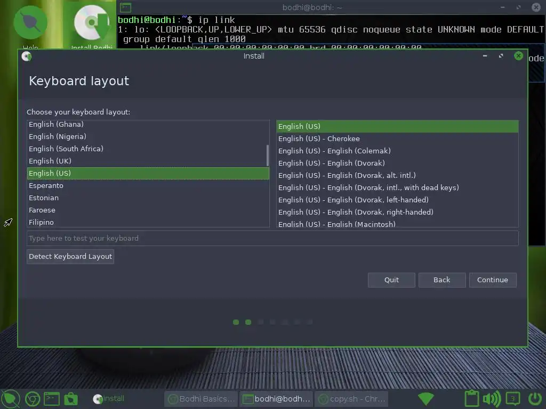
Task: Click the power button icon in tray
Action: click(535, 398)
